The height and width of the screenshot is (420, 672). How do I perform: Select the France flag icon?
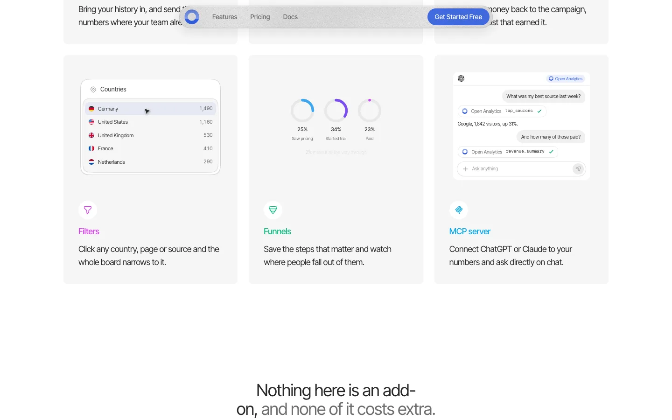(91, 148)
